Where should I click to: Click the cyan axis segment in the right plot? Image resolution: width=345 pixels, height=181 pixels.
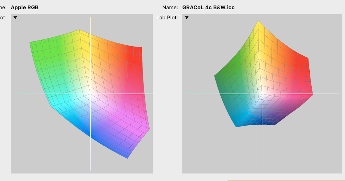pyautogui.click(x=201, y=94)
